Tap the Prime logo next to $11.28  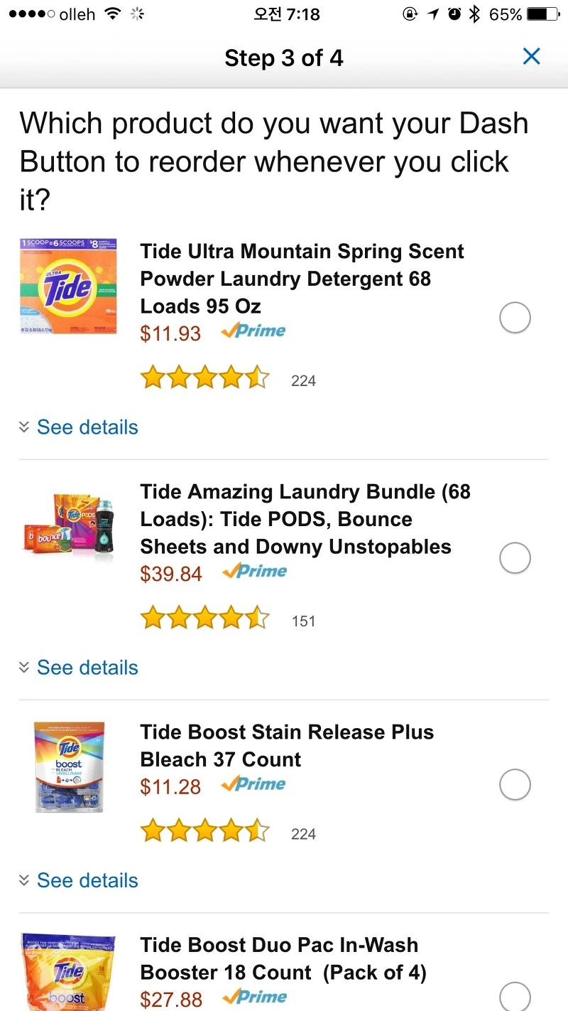click(x=253, y=785)
